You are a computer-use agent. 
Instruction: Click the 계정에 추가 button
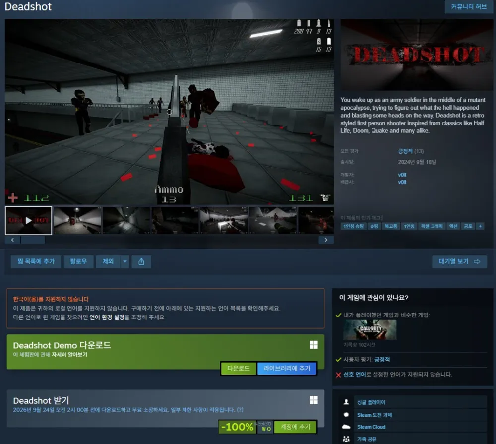tap(295, 427)
